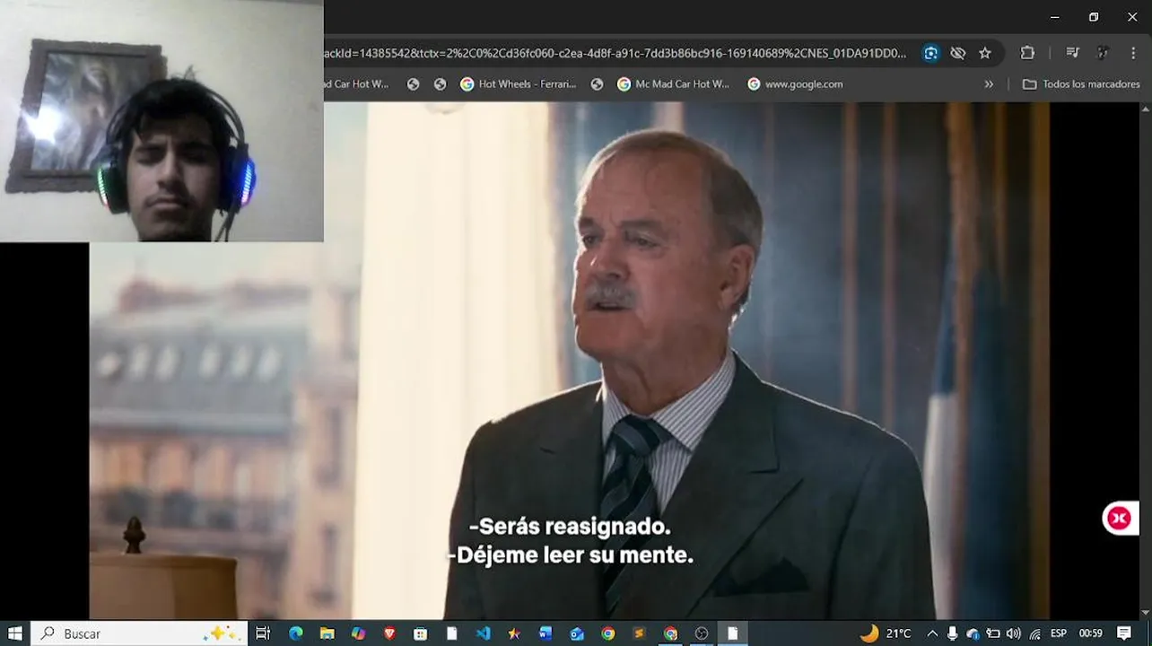Open the Sublime Text icon on the taskbar
1152x646 pixels.
click(x=639, y=633)
